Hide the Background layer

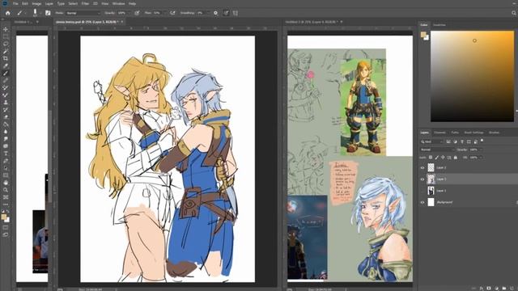pos(422,202)
